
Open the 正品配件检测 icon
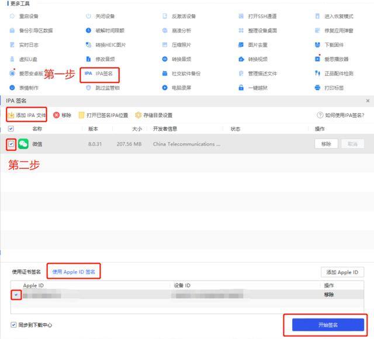[317, 74]
